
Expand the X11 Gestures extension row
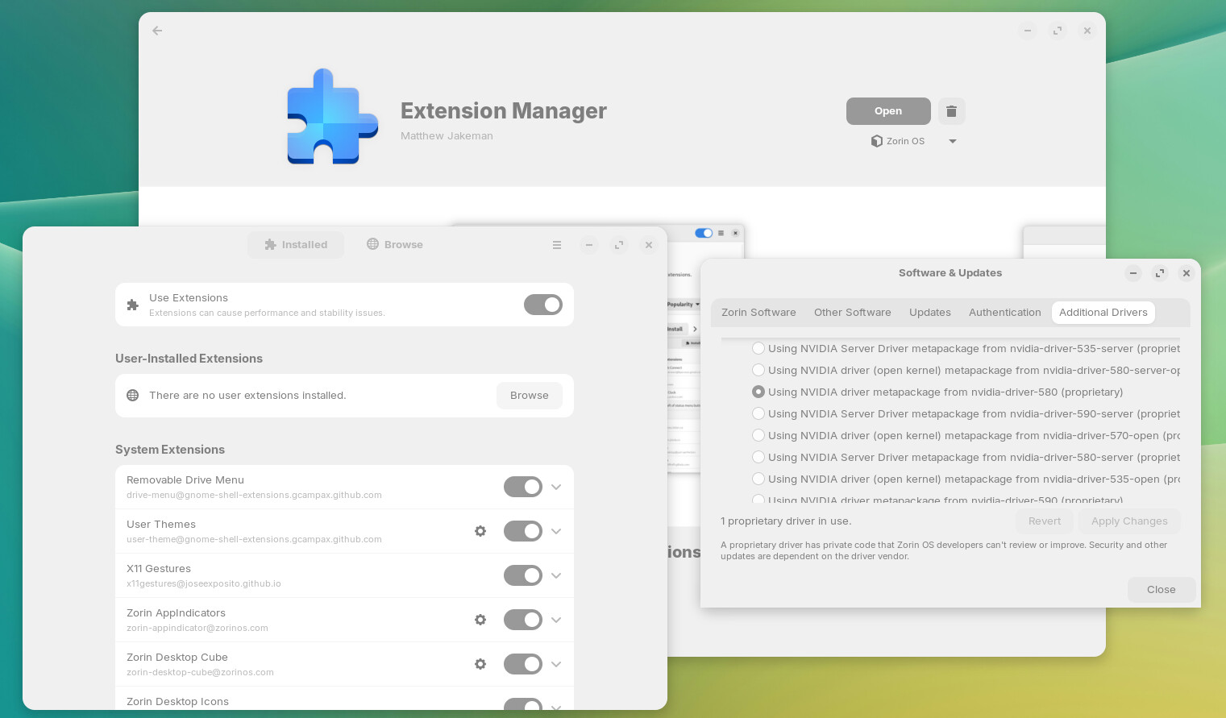(556, 575)
